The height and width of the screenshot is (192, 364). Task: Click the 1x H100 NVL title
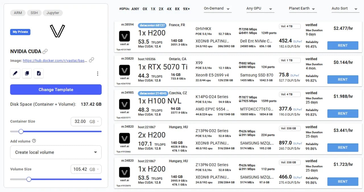160,101
